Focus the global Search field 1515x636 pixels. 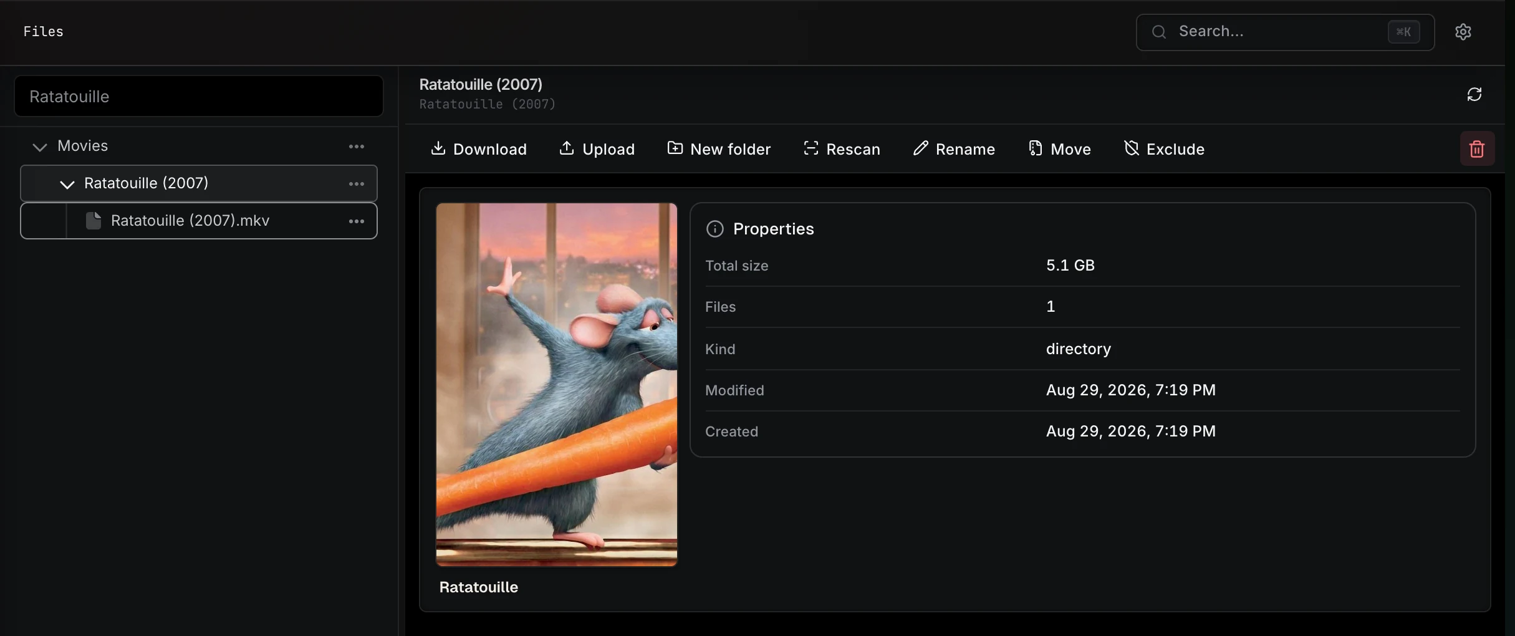[1285, 32]
